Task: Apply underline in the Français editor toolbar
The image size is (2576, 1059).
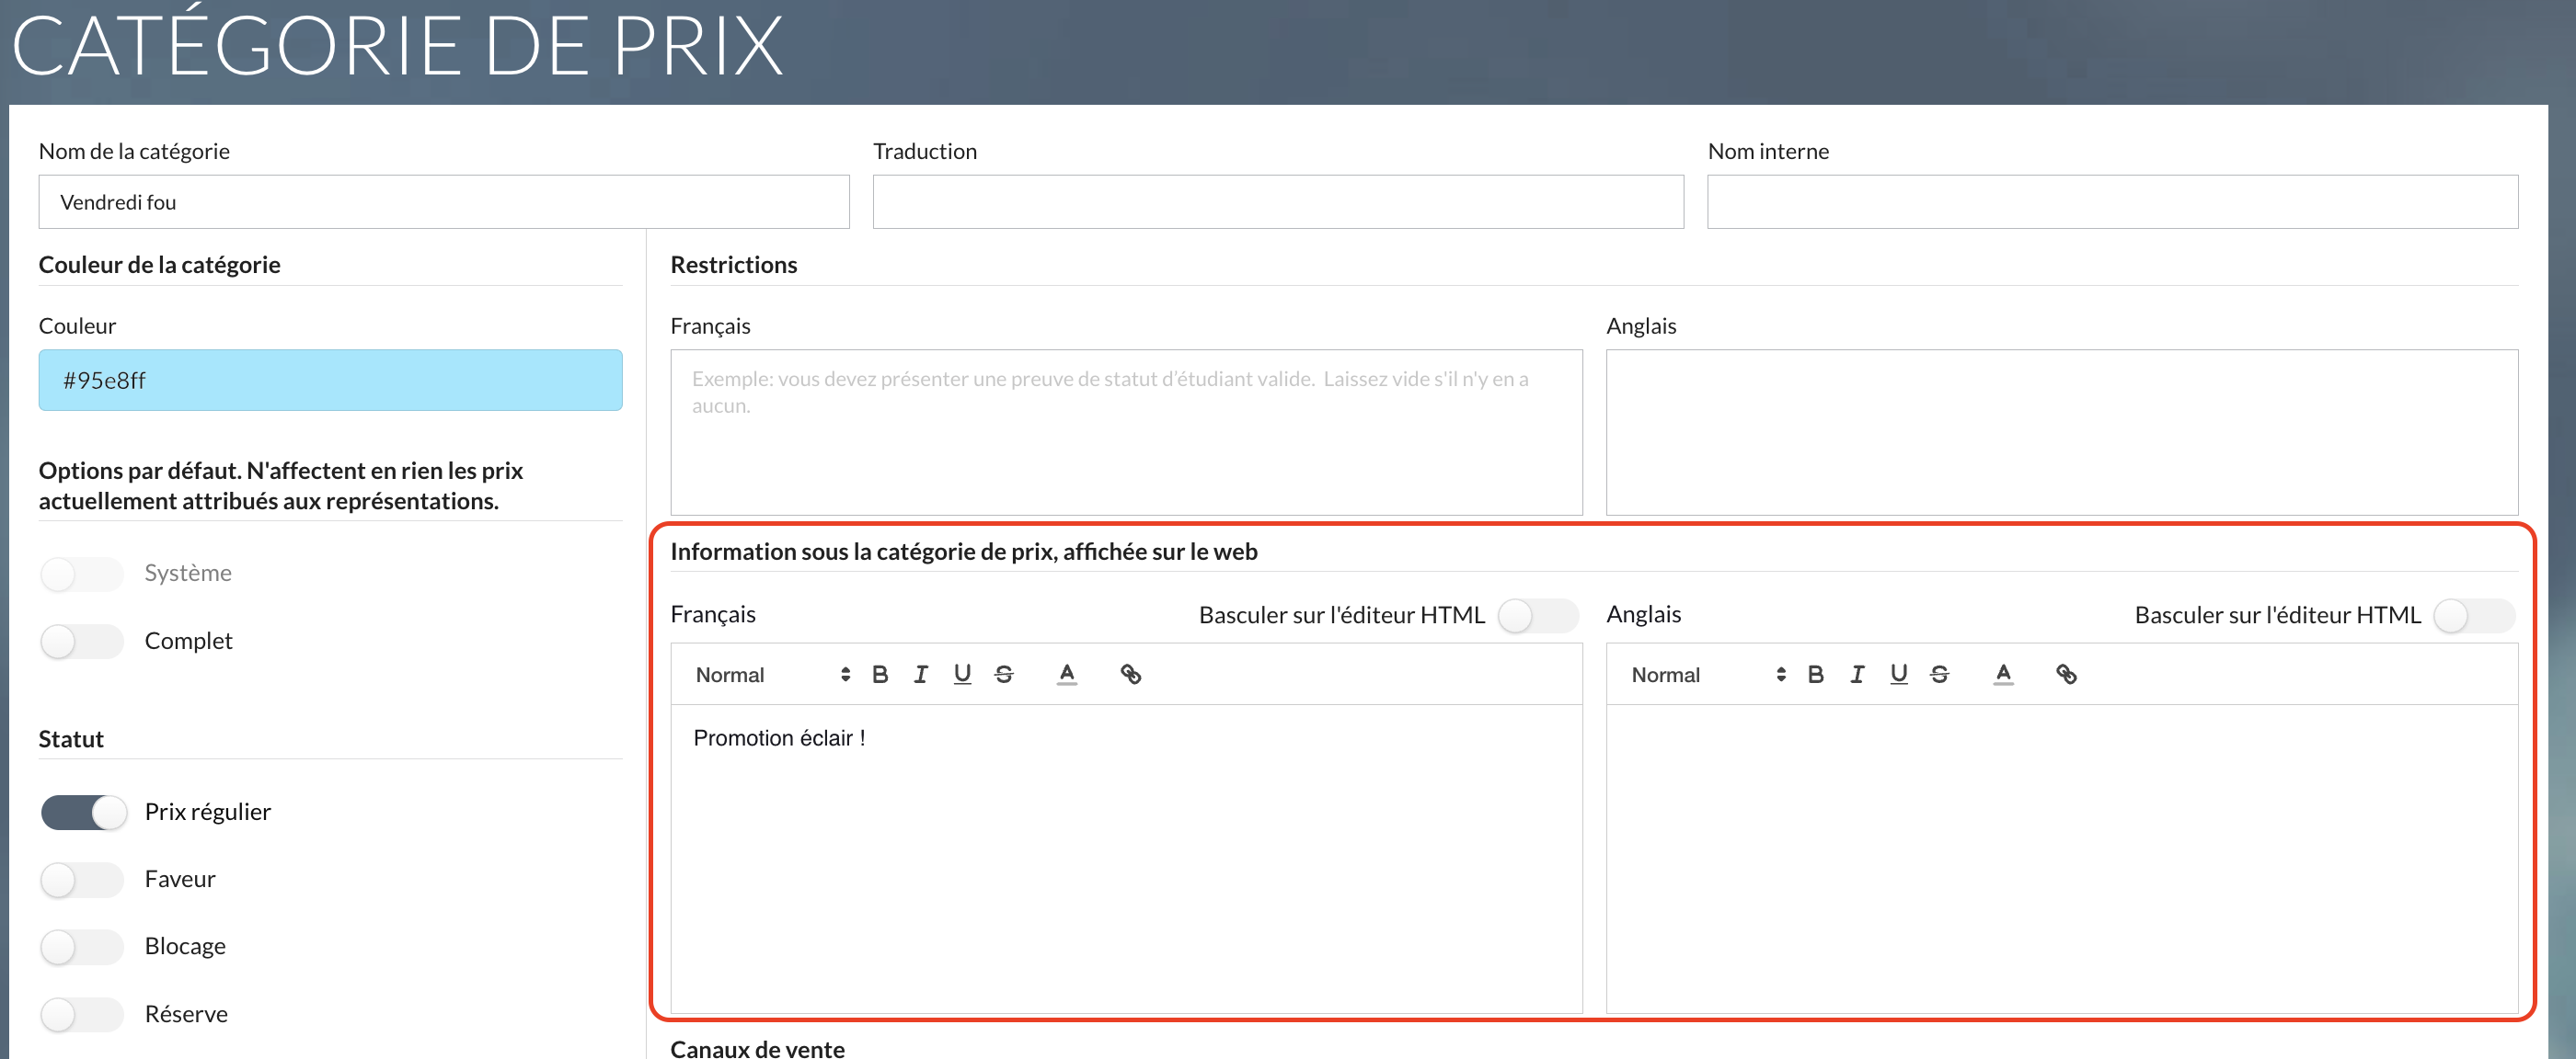Action: coord(962,675)
